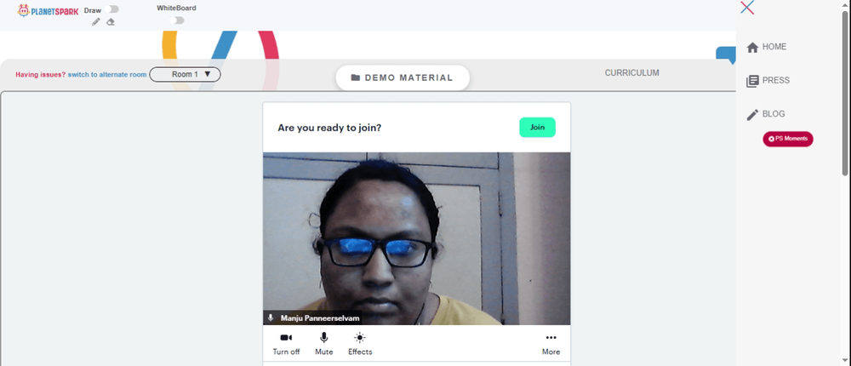This screenshot has height=366, width=851.
Task: Mute the microphone
Action: (x=324, y=344)
